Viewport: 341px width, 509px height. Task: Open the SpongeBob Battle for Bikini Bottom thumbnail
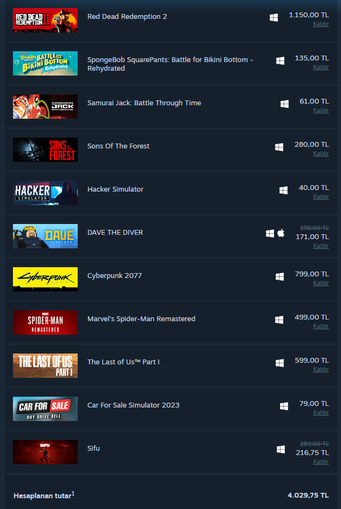[45, 63]
